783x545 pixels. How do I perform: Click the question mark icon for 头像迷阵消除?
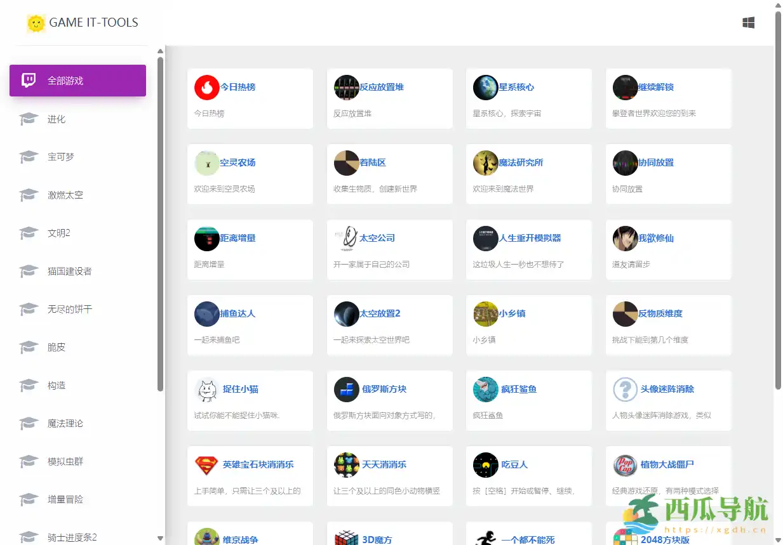click(x=625, y=390)
